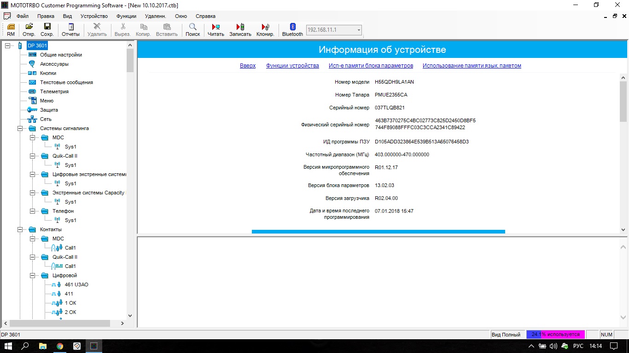Open the Функции menu
Image resolution: width=629 pixels, height=353 pixels.
pos(126,16)
